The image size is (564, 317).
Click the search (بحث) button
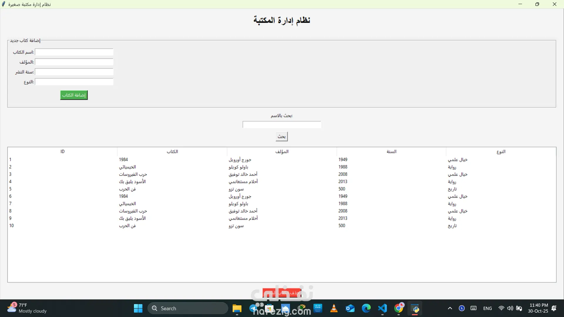(281, 136)
